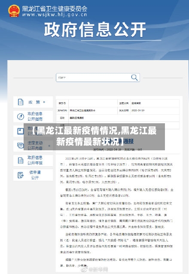Screen dimensions: 189x274
Task: Click the date 2022-04-19 in table
Action: [x=138, y=110]
